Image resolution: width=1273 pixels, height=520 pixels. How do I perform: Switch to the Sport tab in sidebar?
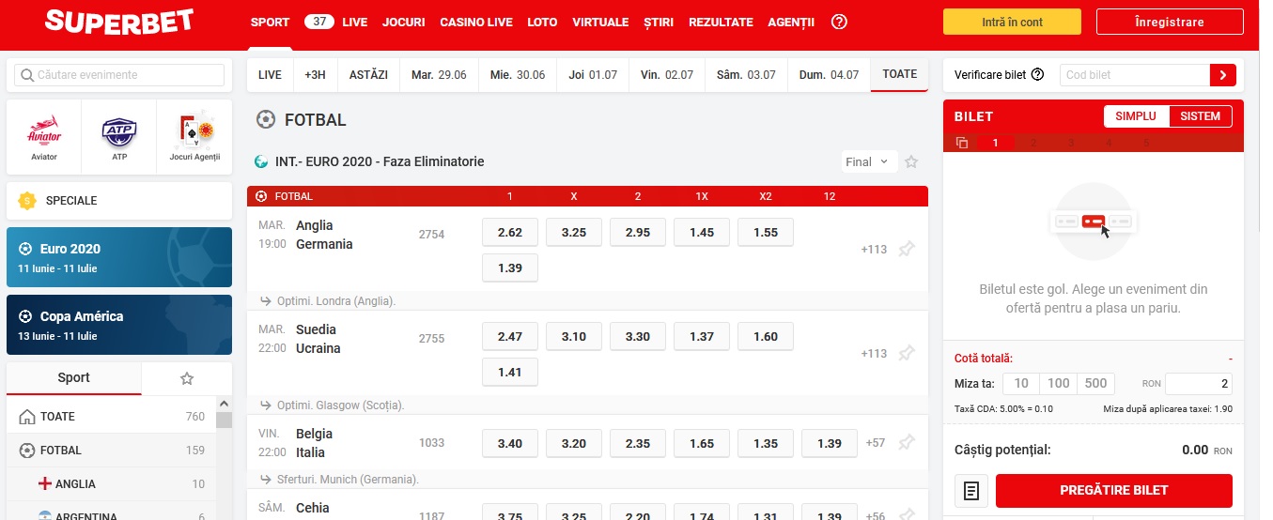[x=74, y=378]
